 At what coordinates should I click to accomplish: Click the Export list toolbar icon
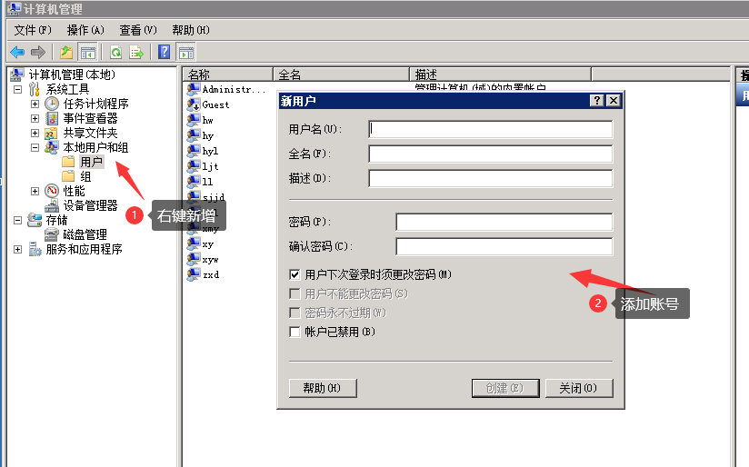click(x=136, y=52)
